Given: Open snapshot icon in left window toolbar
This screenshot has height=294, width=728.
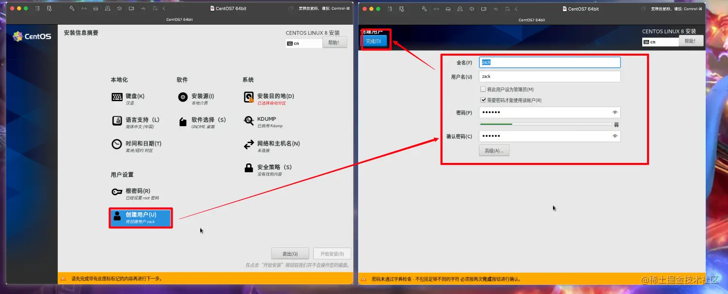Looking at the screenshot, I should point(49,9).
